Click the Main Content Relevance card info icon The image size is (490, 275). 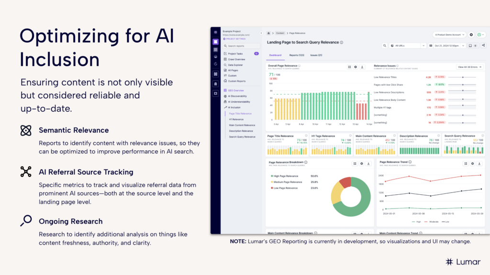[395, 136]
